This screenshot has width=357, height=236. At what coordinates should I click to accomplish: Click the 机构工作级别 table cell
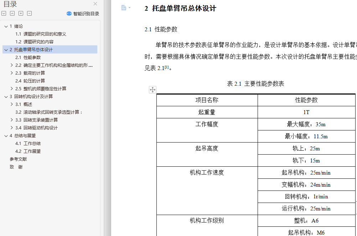click(207, 225)
